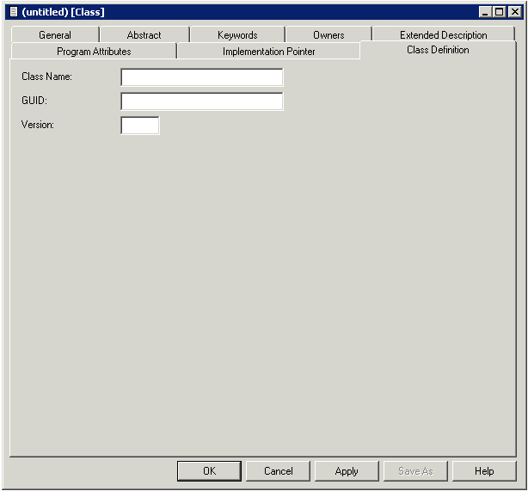Image resolution: width=528 pixels, height=491 pixels.
Task: Go to the Owners tab
Action: 328,35
